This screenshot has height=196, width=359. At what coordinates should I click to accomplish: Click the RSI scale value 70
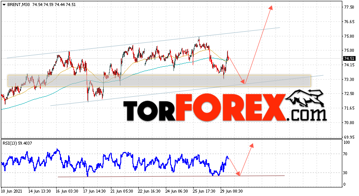coord(346,154)
